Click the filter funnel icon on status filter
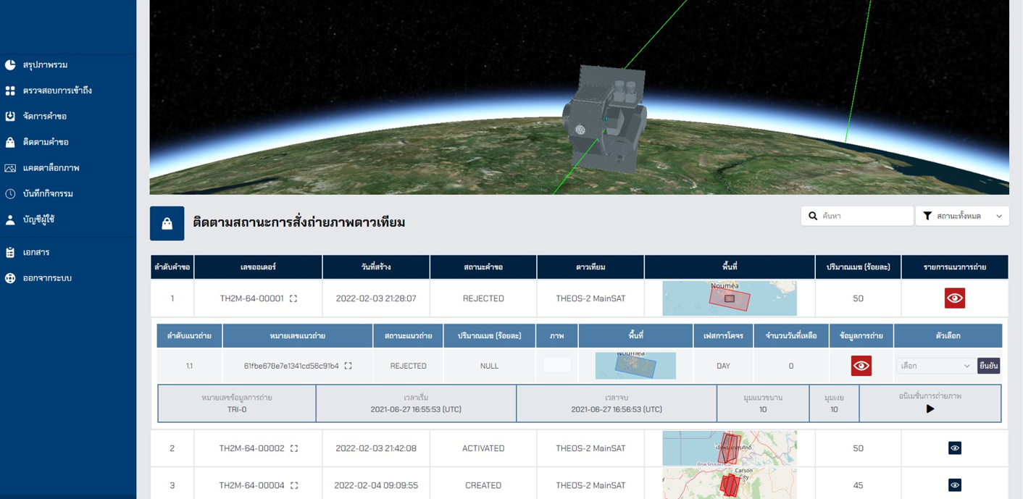Image resolution: width=1023 pixels, height=499 pixels. pyautogui.click(x=928, y=215)
